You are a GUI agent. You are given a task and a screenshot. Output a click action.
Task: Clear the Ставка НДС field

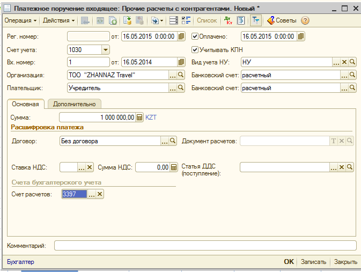(90, 167)
